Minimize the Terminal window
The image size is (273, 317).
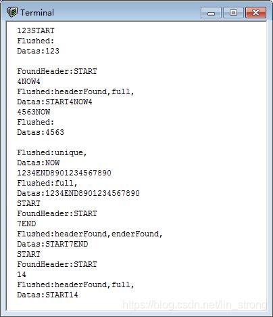pyautogui.click(x=211, y=12)
